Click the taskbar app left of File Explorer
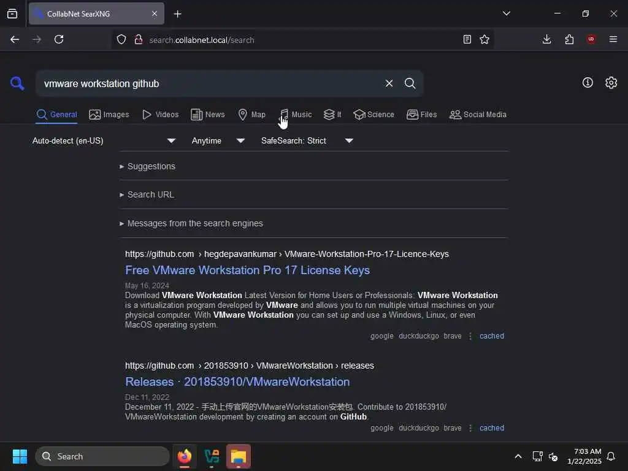The image size is (628, 471). 212,456
